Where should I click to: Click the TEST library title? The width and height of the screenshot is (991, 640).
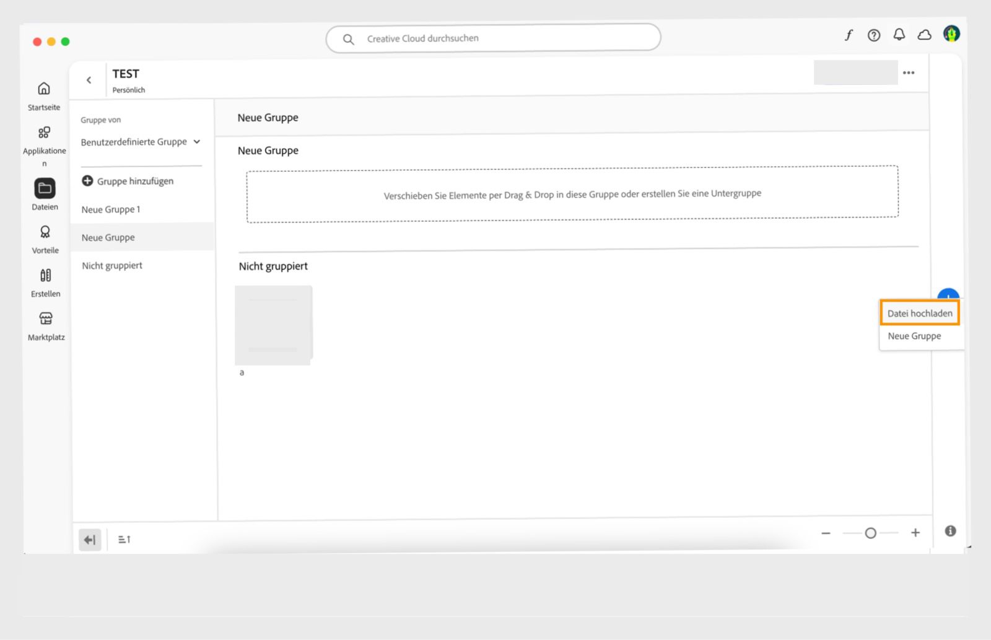(x=126, y=74)
